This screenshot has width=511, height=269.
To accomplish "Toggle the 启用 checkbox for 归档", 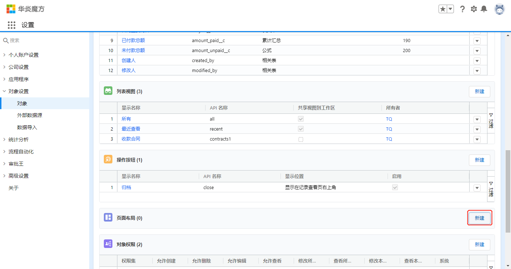I will tap(395, 187).
